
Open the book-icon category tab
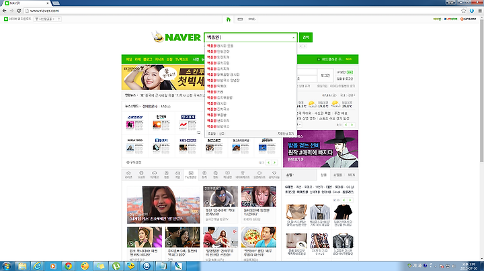[227, 174]
